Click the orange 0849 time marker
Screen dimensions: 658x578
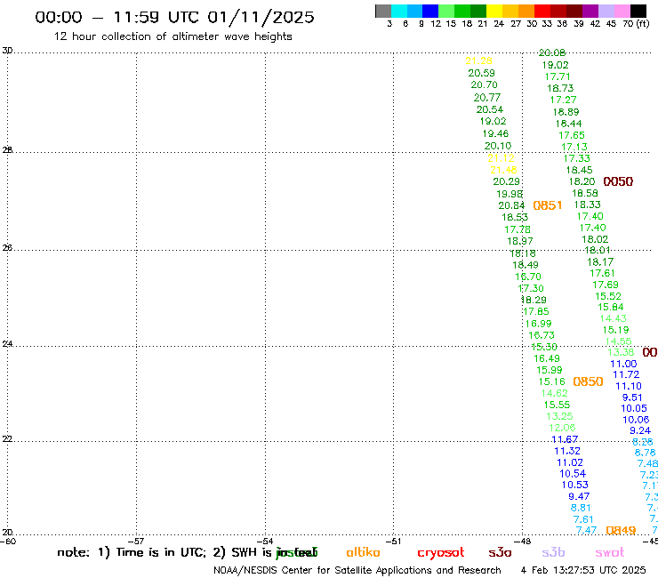tap(621, 531)
